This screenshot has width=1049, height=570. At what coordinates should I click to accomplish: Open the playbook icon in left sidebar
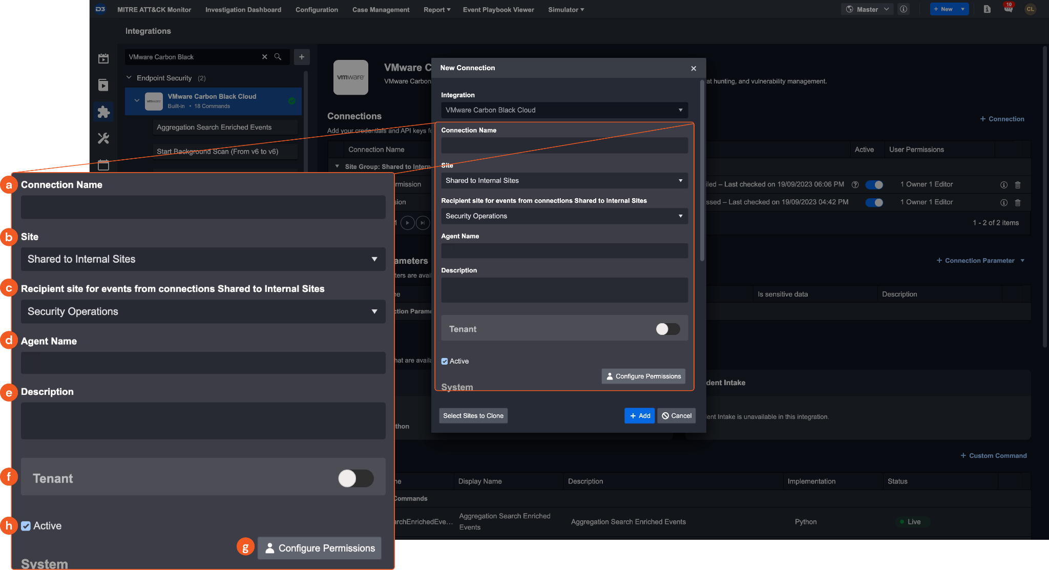point(103,85)
